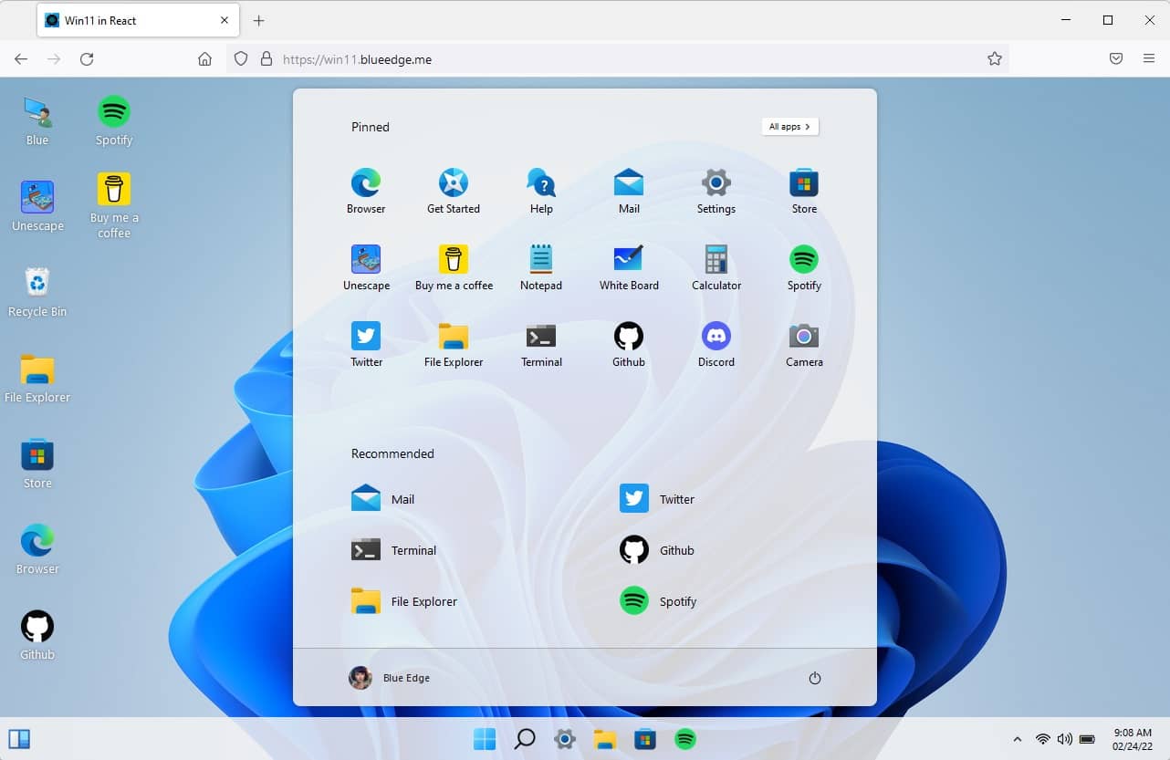Select the Browser desktop shortcut
1170x760 pixels.
click(37, 549)
